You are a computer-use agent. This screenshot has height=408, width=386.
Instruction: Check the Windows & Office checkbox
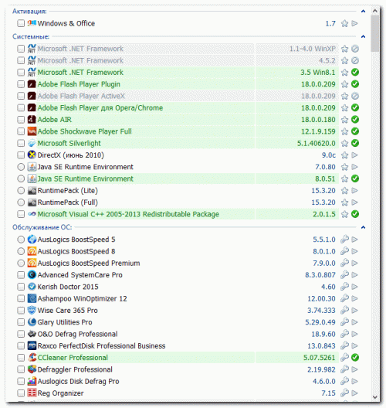(21, 23)
